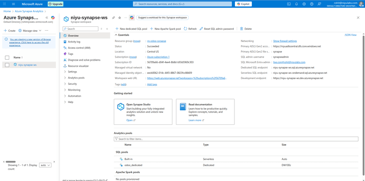Create a new Synapse workspace
Viewport: 365px width, 181px height.
(x=10, y=31)
